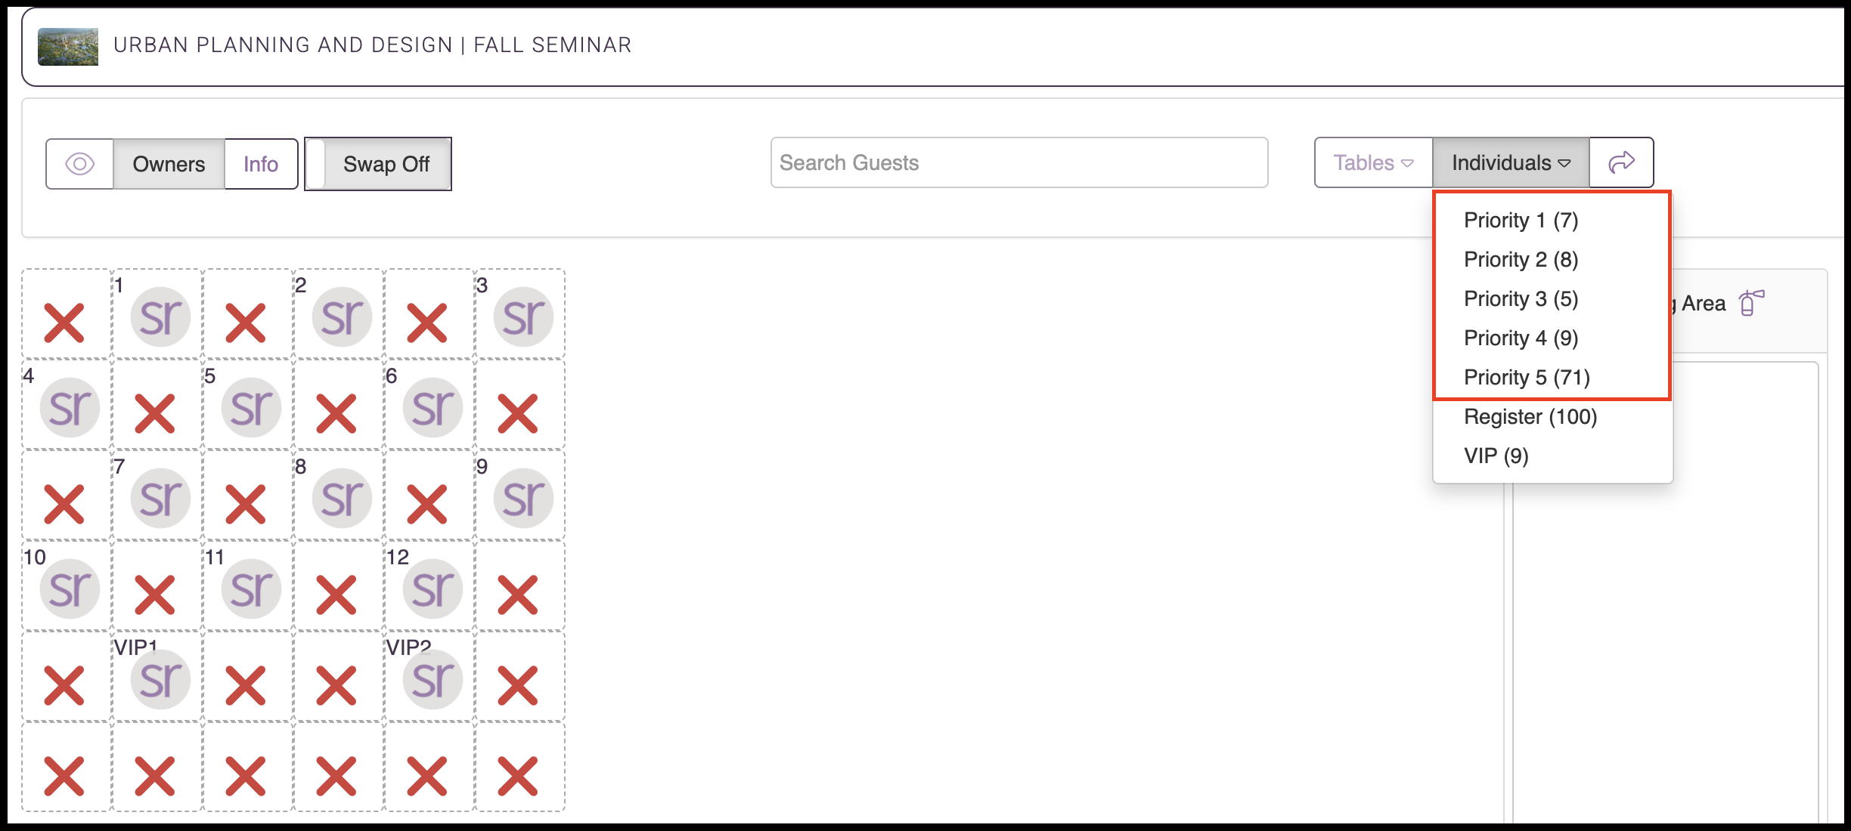The image size is (1851, 831).
Task: Select the VIP2 table seat
Action: click(433, 679)
